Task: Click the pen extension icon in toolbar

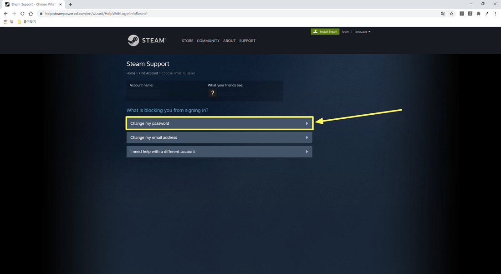Action: (x=487, y=13)
